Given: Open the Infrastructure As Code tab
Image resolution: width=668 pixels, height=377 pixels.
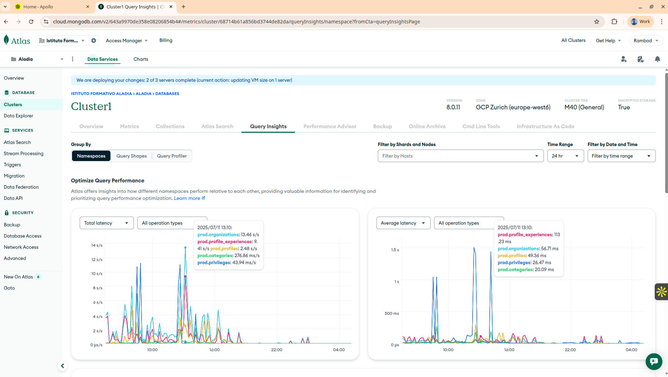Looking at the screenshot, I should pos(545,126).
